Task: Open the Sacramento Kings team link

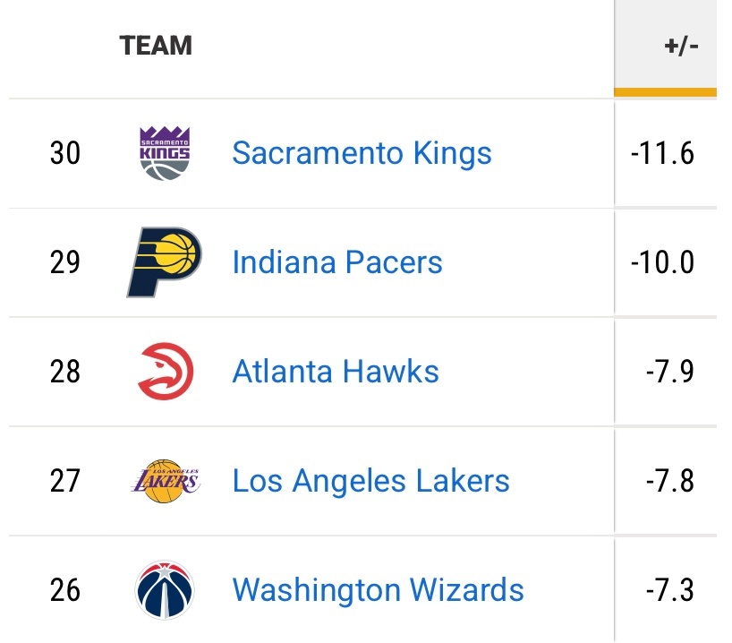Action: pyautogui.click(x=362, y=153)
